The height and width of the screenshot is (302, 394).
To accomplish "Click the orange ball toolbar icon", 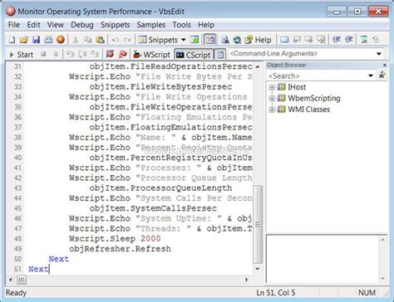I will tap(61, 40).
